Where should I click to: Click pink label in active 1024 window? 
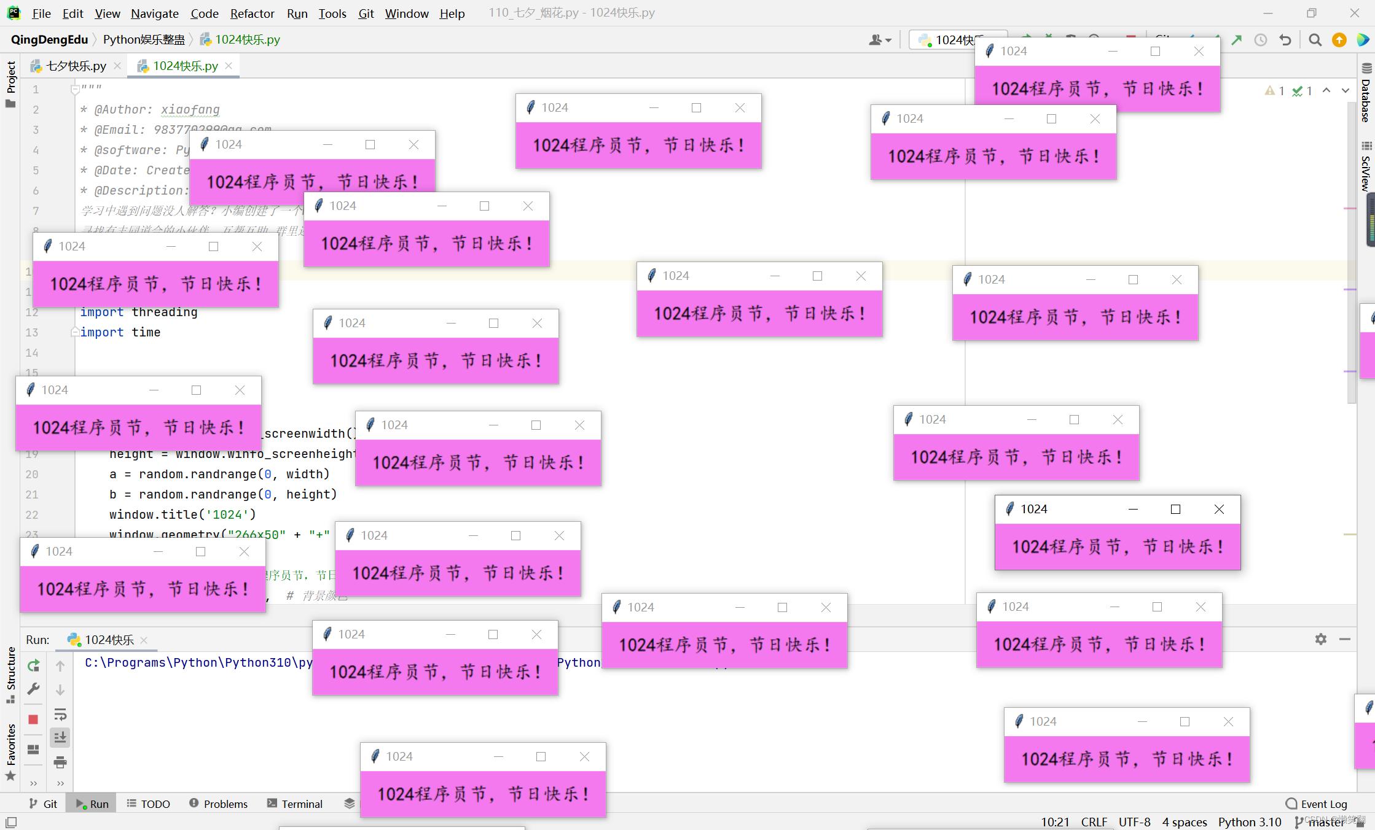point(1117,546)
